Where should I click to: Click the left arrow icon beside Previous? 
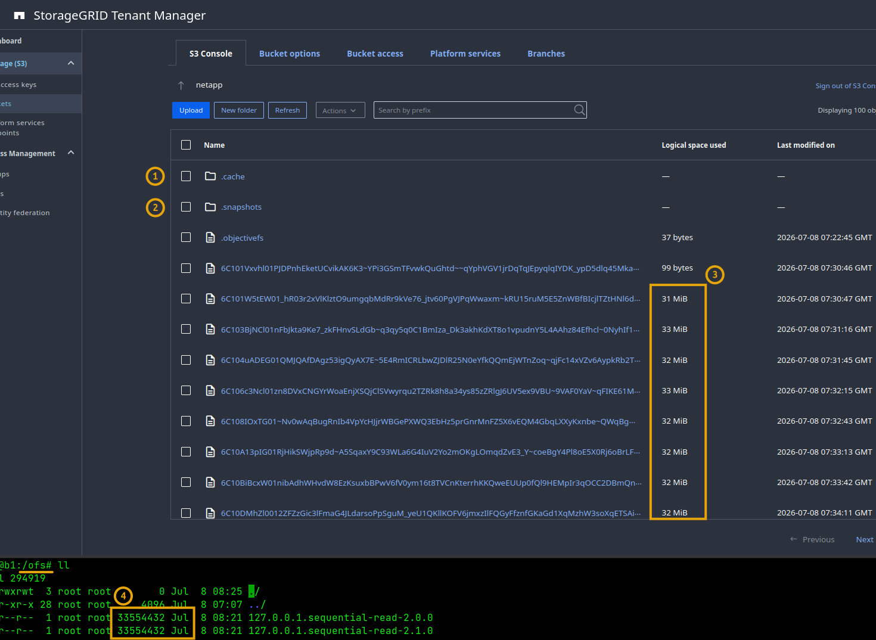pos(794,539)
